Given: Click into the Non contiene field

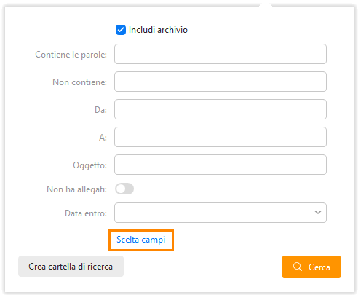Looking at the screenshot, I should click(220, 82).
